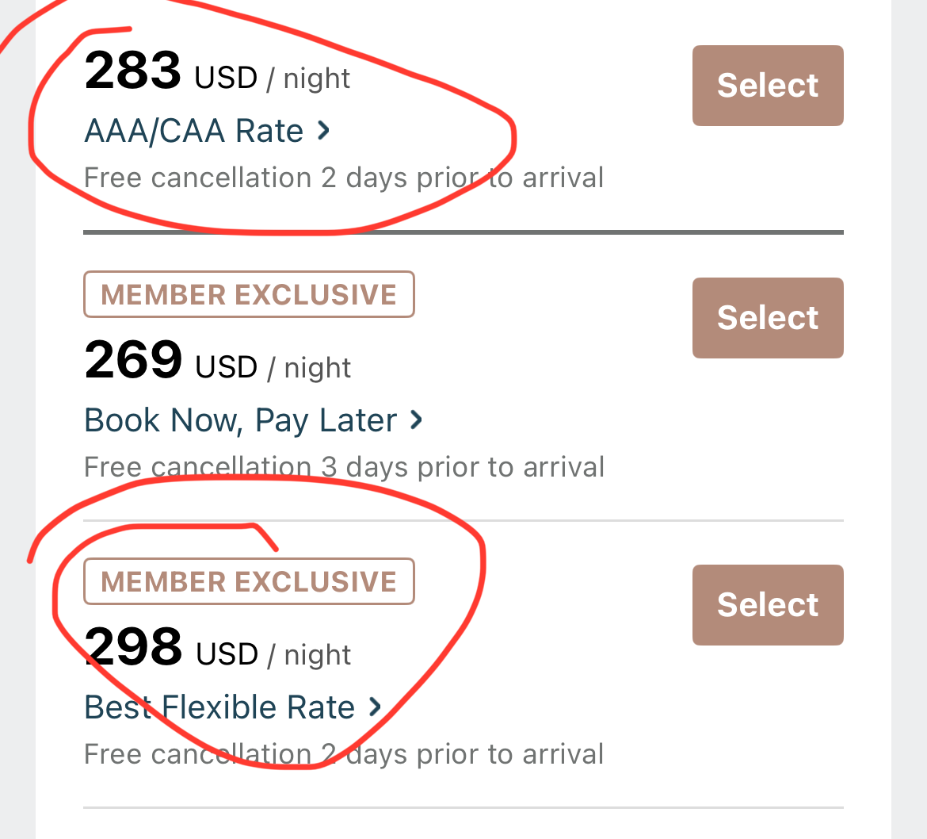Screen dimensions: 927x839
Task: Click "USD / night" next to 283
Action: [273, 79]
